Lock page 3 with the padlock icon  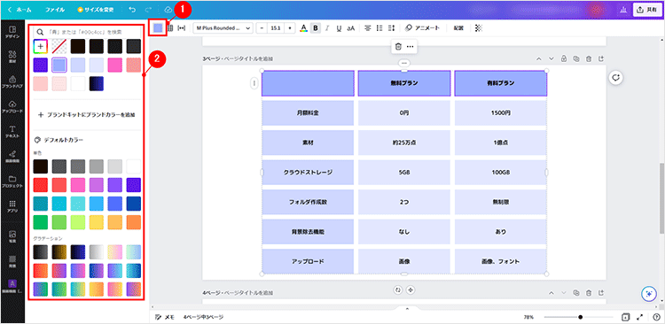(x=564, y=58)
